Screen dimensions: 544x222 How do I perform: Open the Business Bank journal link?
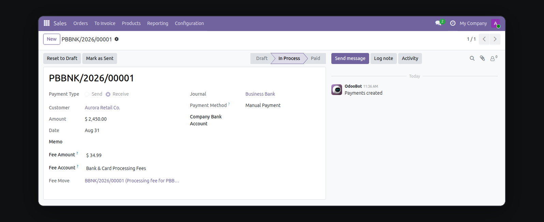click(x=260, y=94)
